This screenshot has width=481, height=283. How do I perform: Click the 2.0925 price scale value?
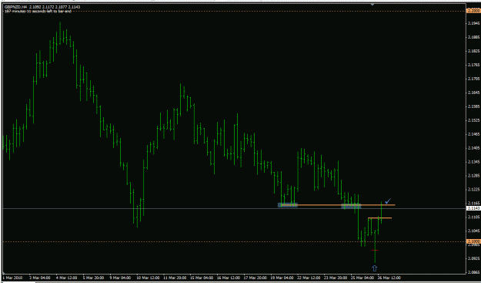(474, 258)
